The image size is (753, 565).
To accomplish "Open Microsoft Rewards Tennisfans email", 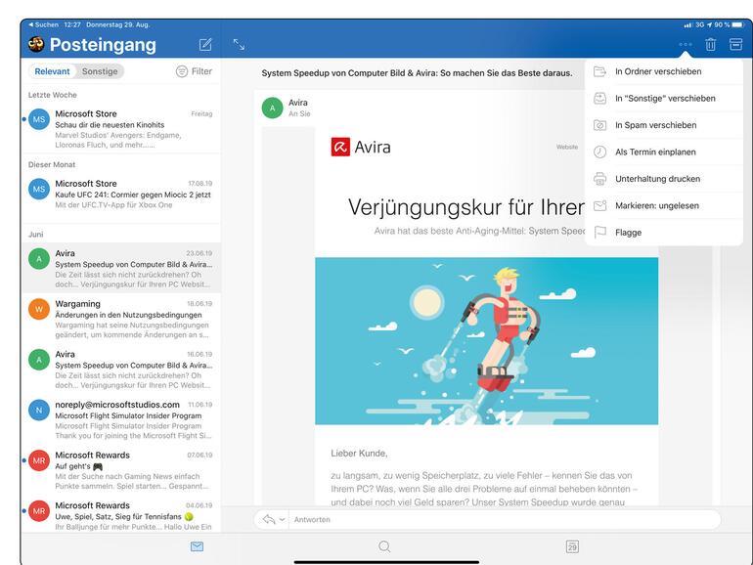I will [121, 515].
